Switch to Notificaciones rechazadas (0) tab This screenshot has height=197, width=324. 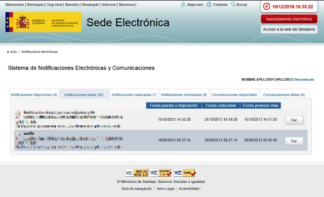(184, 95)
